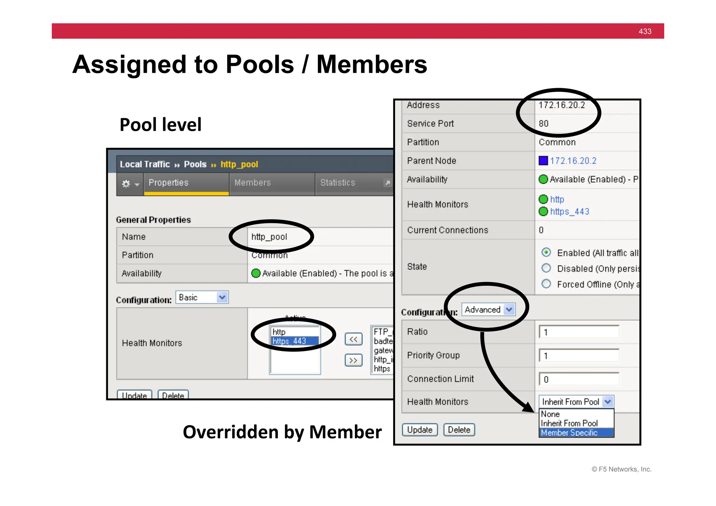Viewport: 716px width, 506px height.
Task: Click the Priority Group input field
Action: pyautogui.click(x=579, y=356)
